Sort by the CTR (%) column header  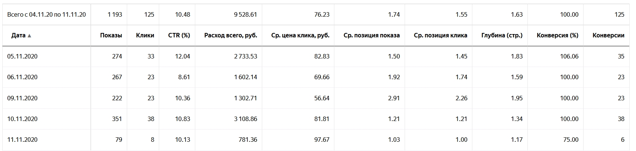pos(179,36)
